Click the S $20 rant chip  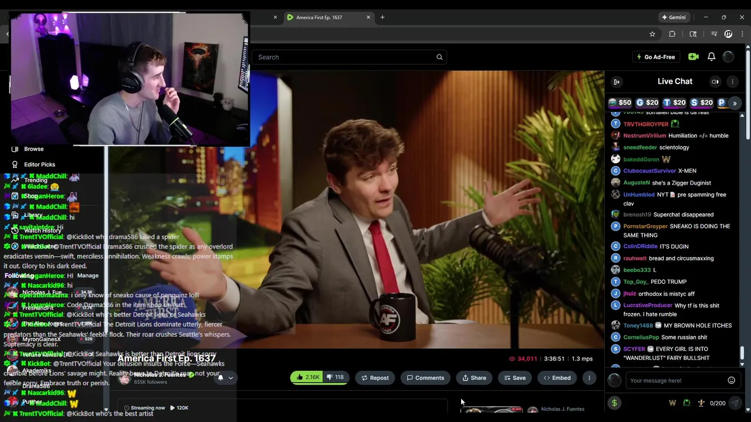click(702, 103)
